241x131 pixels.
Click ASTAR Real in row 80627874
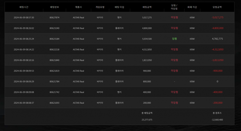tap(79, 18)
